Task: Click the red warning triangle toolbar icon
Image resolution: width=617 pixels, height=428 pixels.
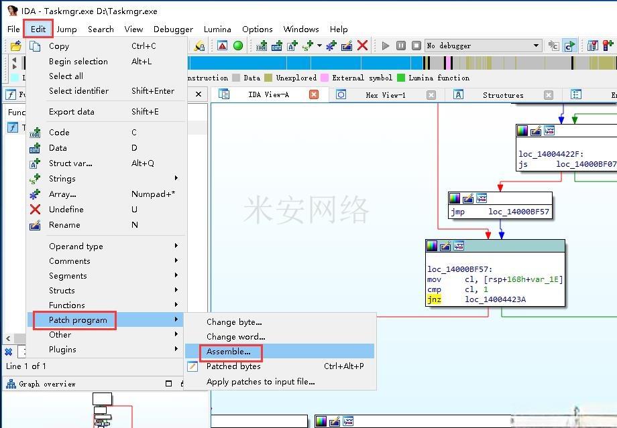Action: 223,46
